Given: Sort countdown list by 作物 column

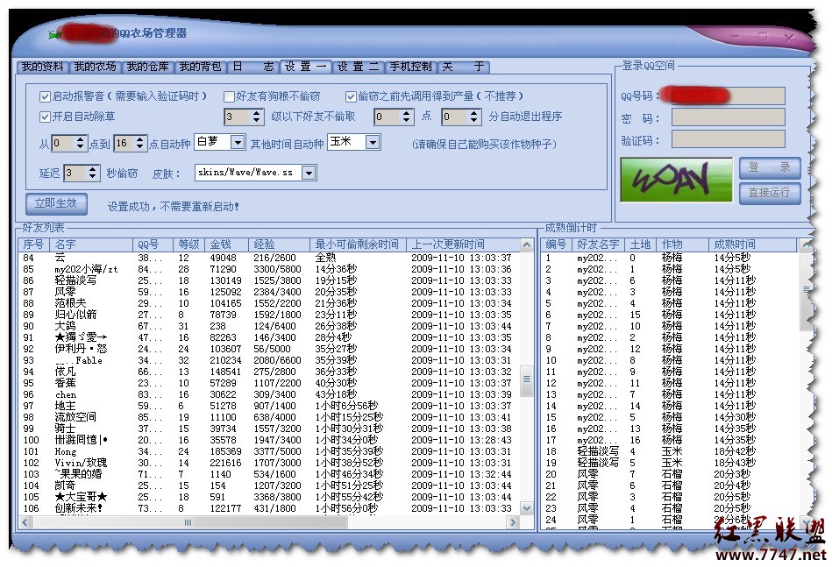Looking at the screenshot, I should [x=682, y=245].
